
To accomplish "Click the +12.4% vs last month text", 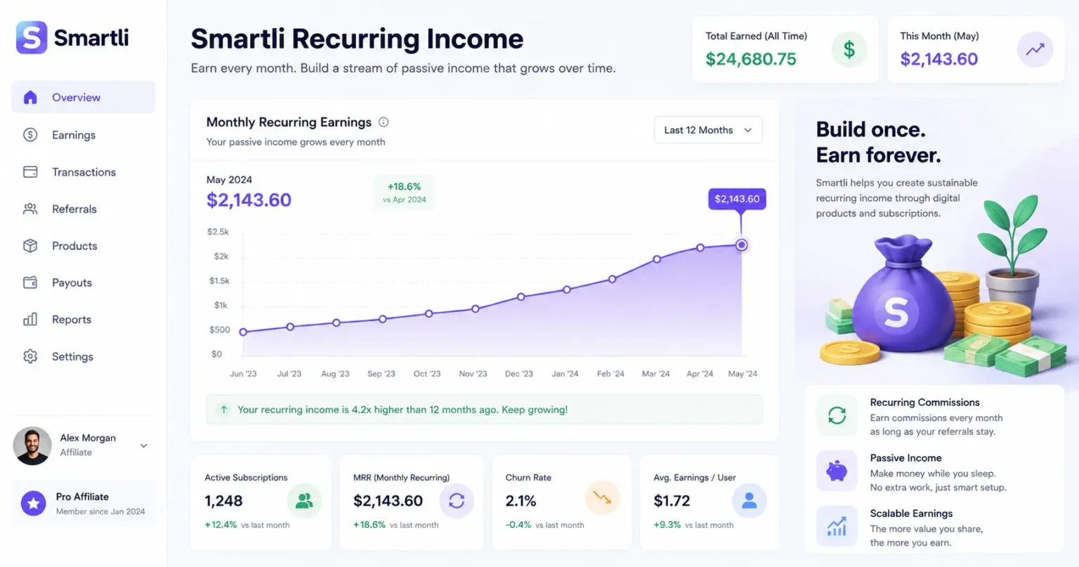I will pos(247,525).
